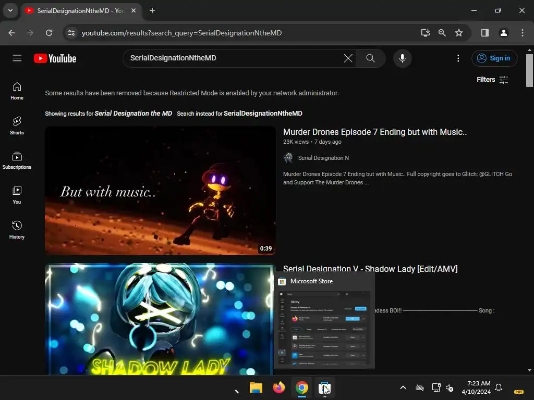Select Microsoft Store window preview
The image size is (534, 400).
point(324,320)
